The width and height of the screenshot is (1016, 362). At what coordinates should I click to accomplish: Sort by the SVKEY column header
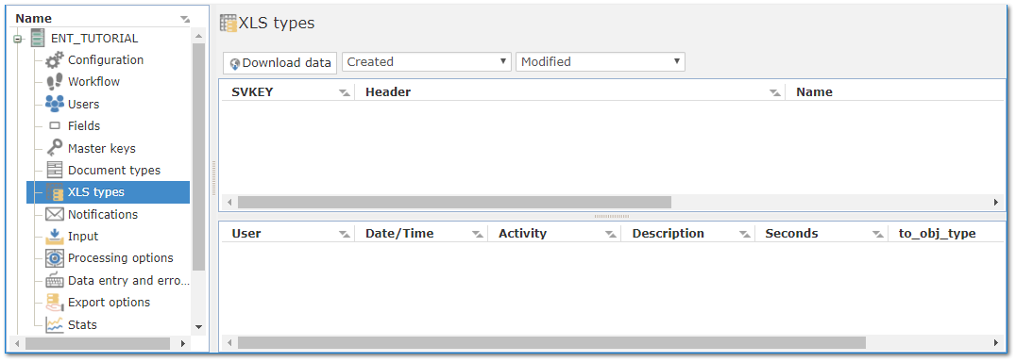coord(252,91)
